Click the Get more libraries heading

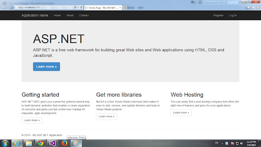pos(119,95)
